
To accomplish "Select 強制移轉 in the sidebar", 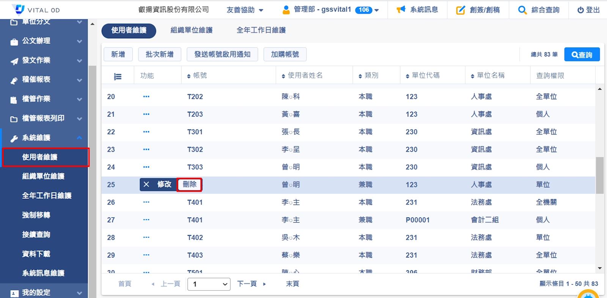I will pos(36,215).
